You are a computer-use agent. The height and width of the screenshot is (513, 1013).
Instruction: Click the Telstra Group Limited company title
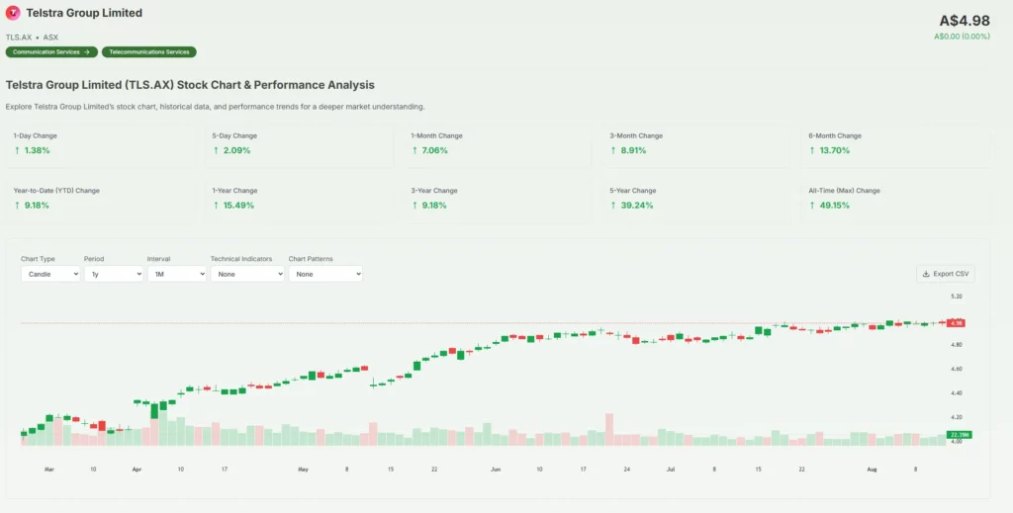84,13
